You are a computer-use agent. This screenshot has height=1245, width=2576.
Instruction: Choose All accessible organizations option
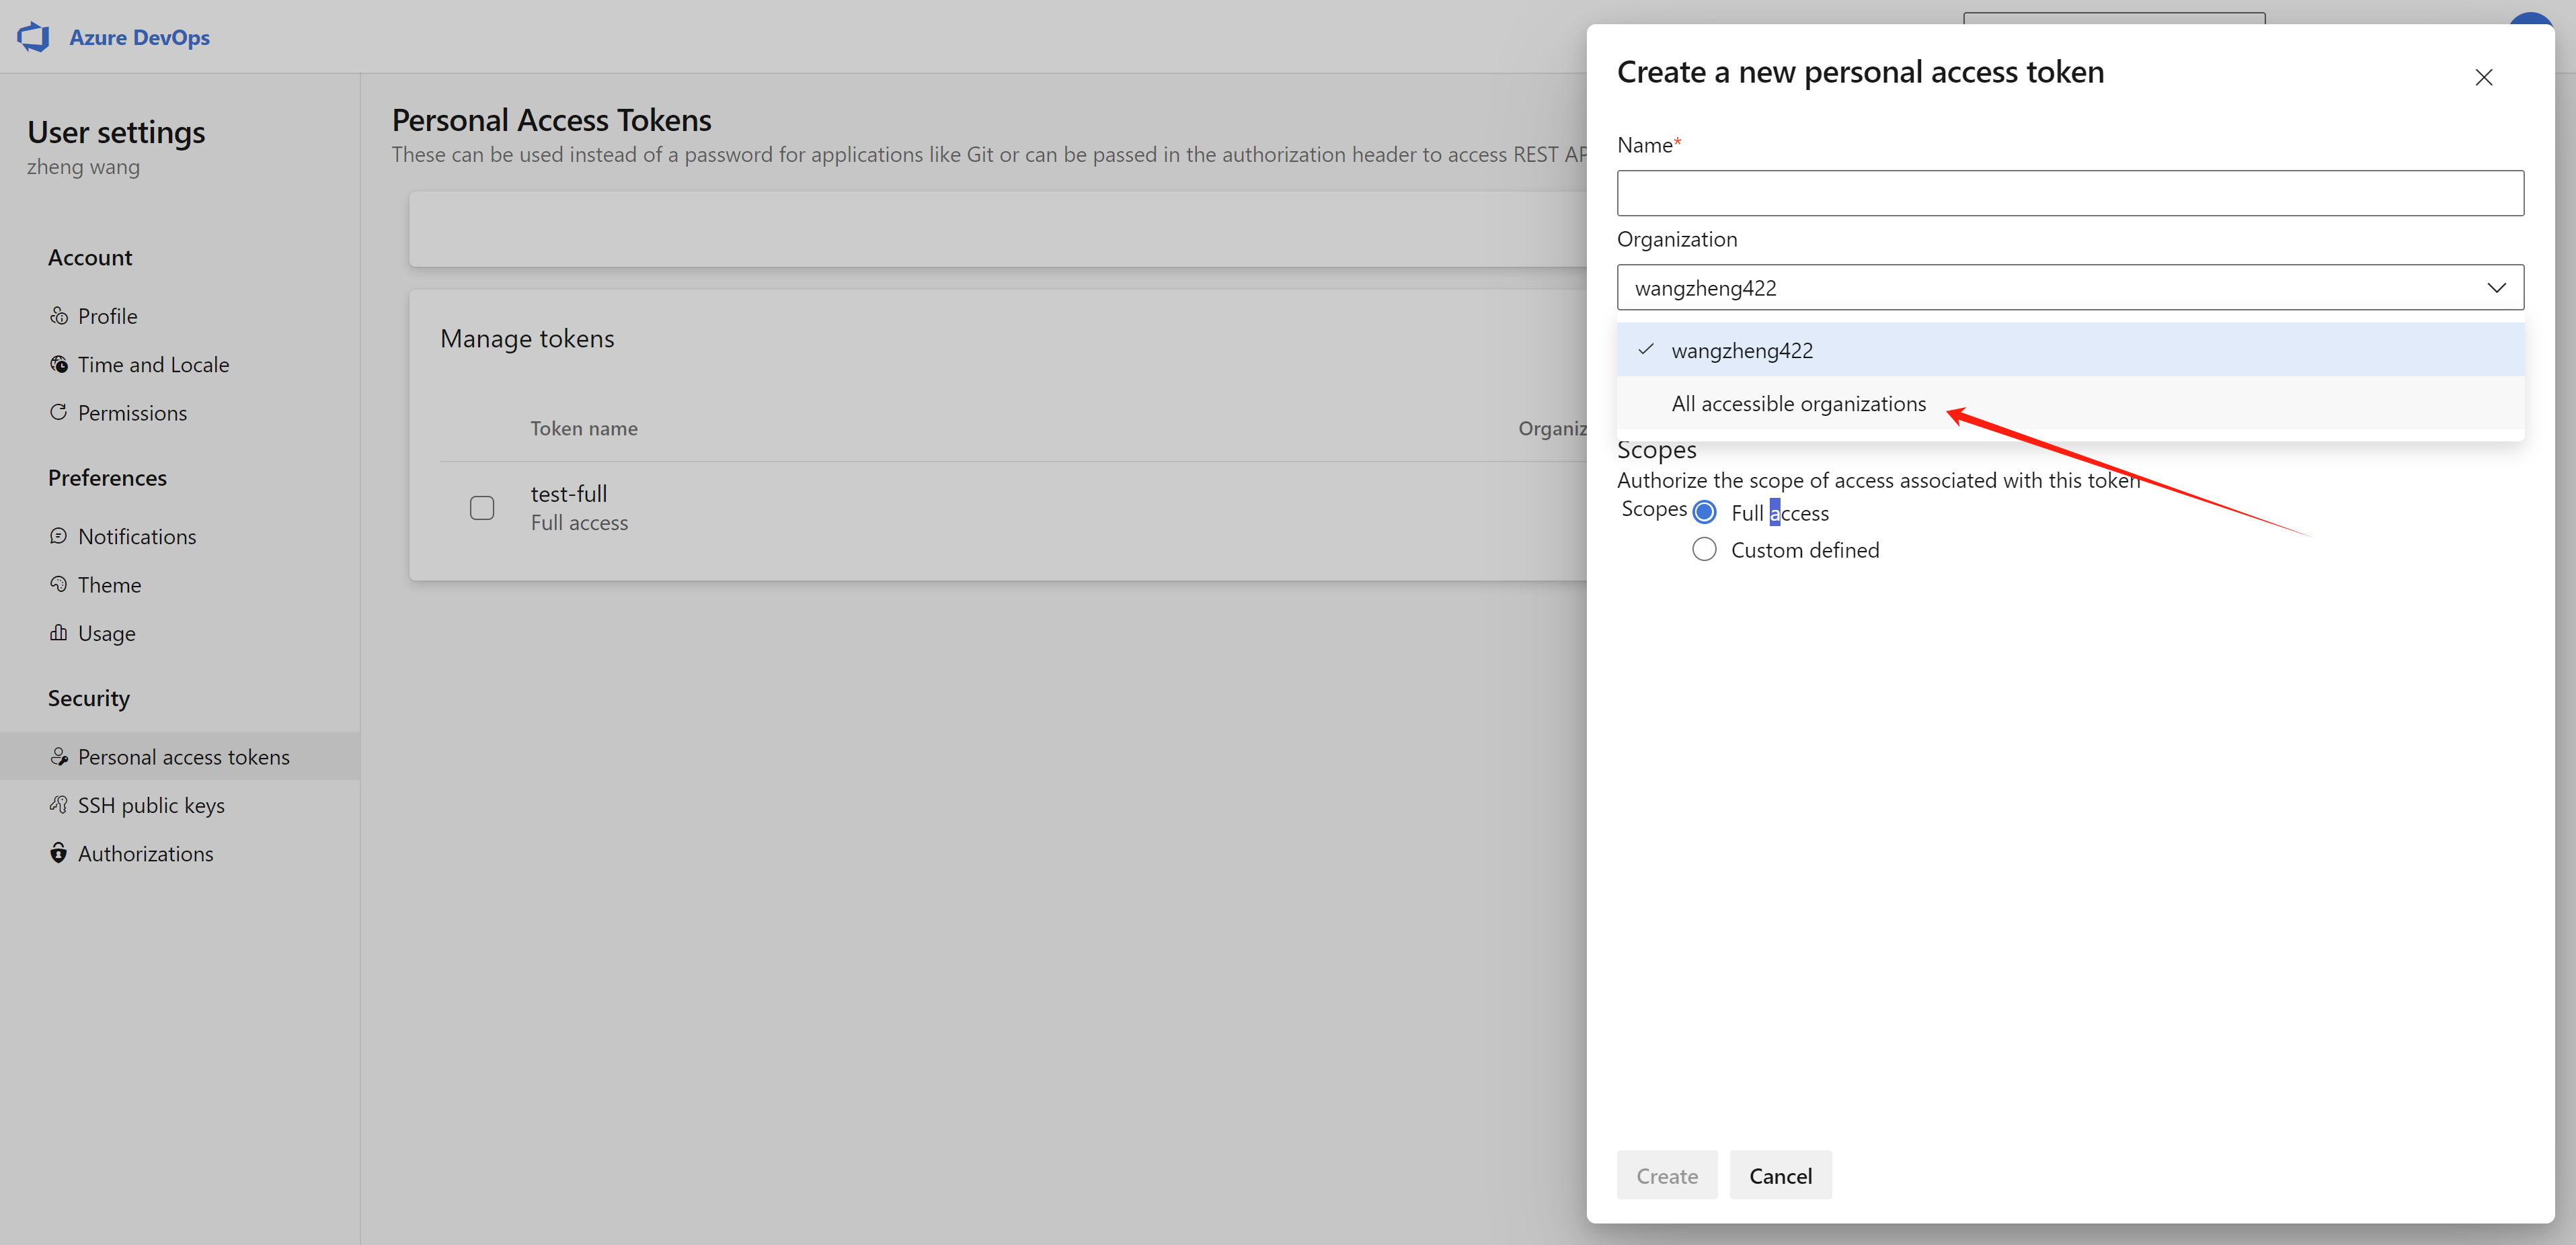click(1798, 404)
